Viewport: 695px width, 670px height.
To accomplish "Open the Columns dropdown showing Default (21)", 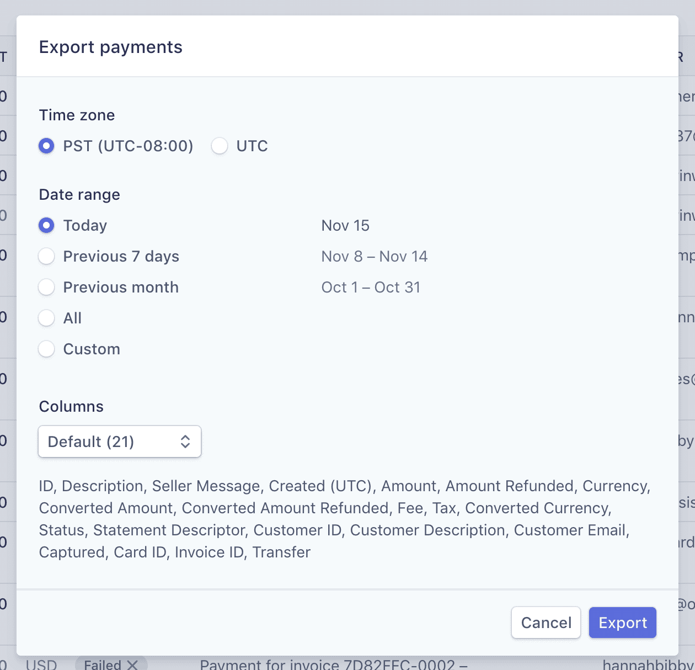I will (119, 442).
